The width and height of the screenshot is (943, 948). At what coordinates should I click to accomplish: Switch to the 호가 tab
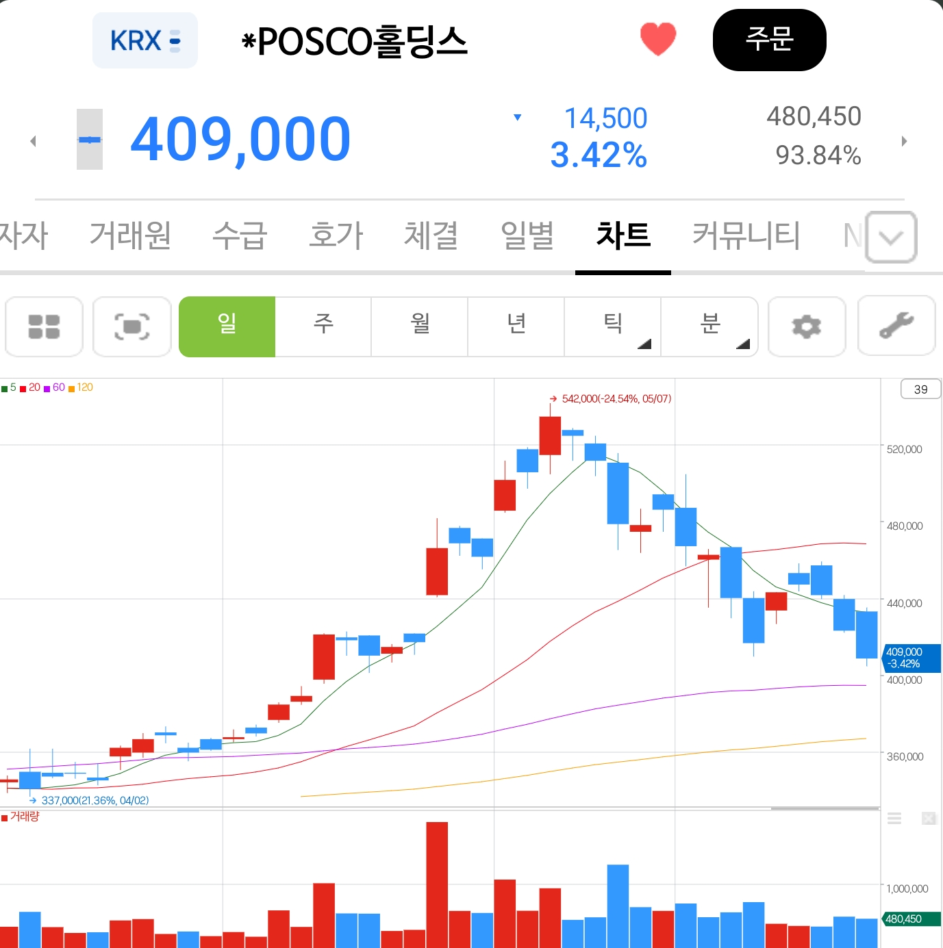tap(336, 235)
